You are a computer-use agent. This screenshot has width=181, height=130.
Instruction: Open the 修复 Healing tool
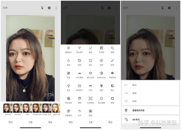point(68,75)
